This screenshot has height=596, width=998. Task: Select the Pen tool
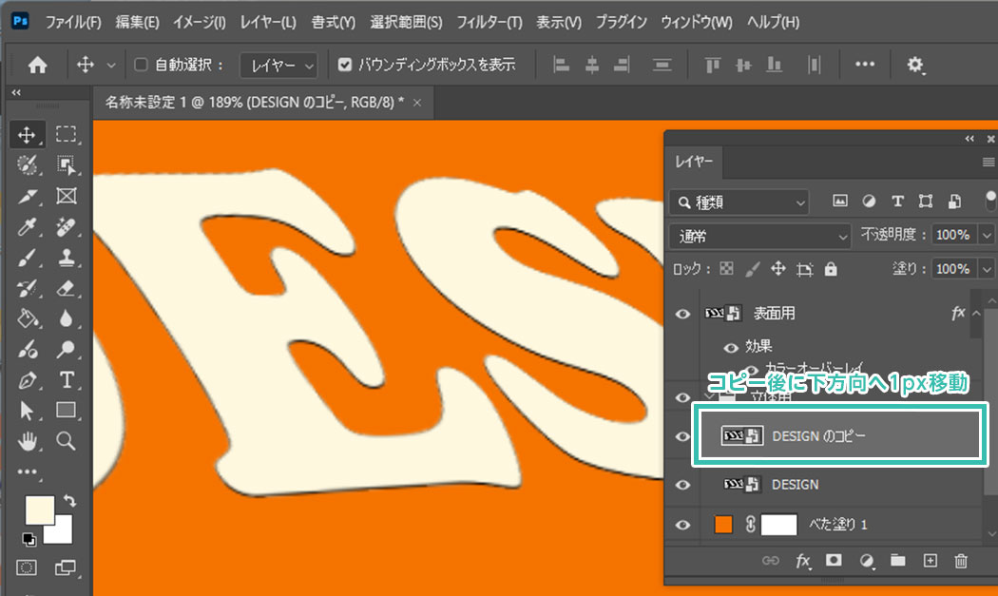(x=28, y=380)
